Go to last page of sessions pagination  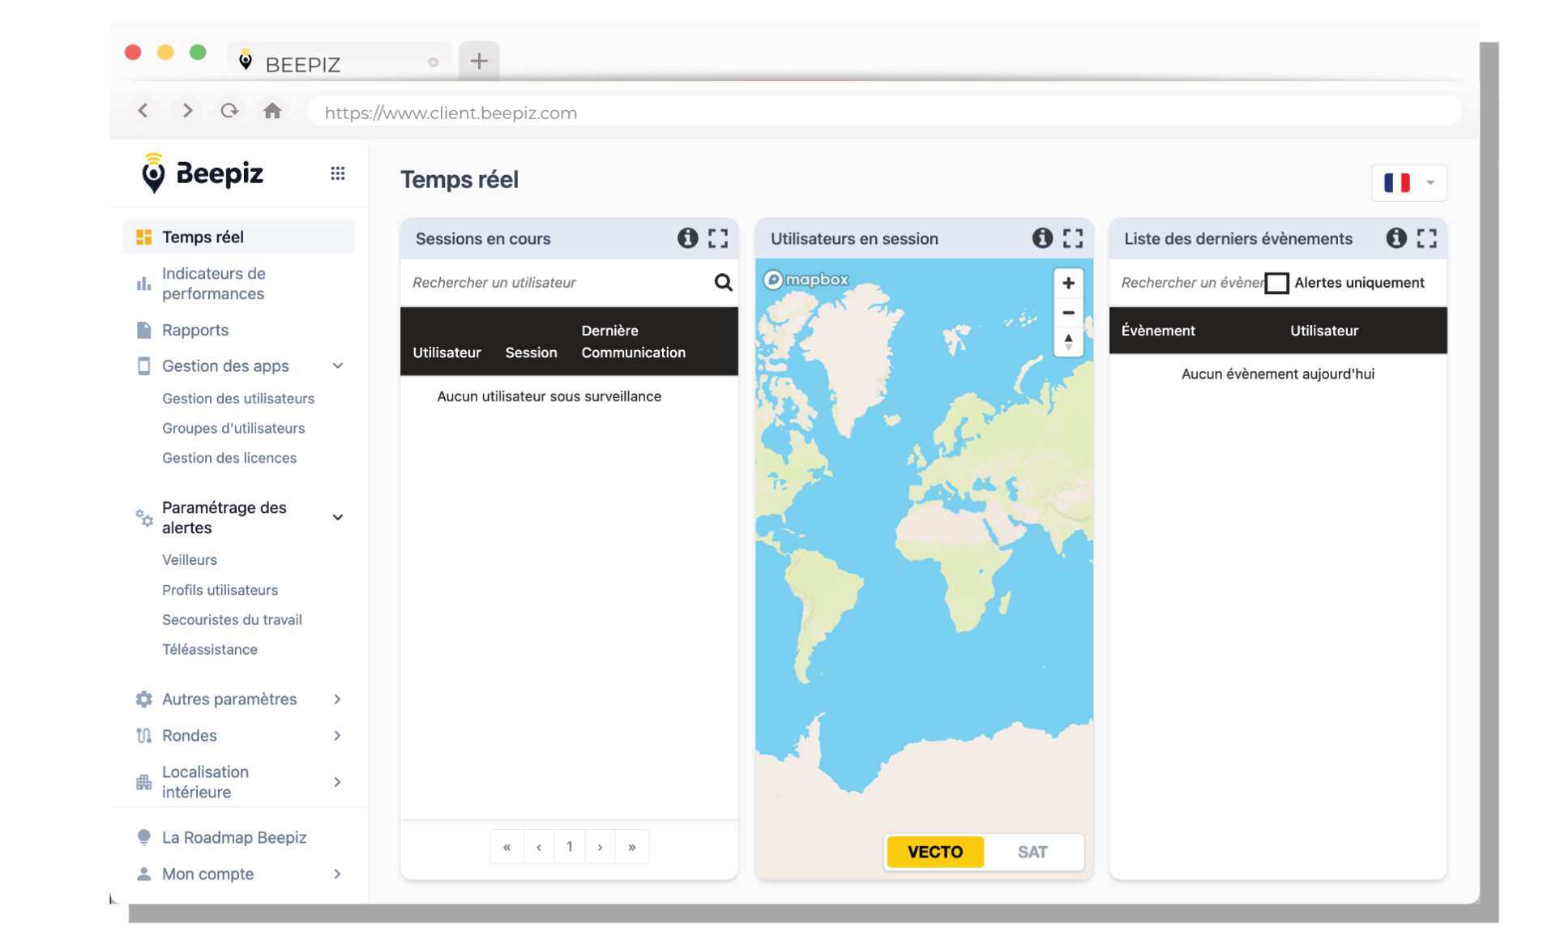632,847
